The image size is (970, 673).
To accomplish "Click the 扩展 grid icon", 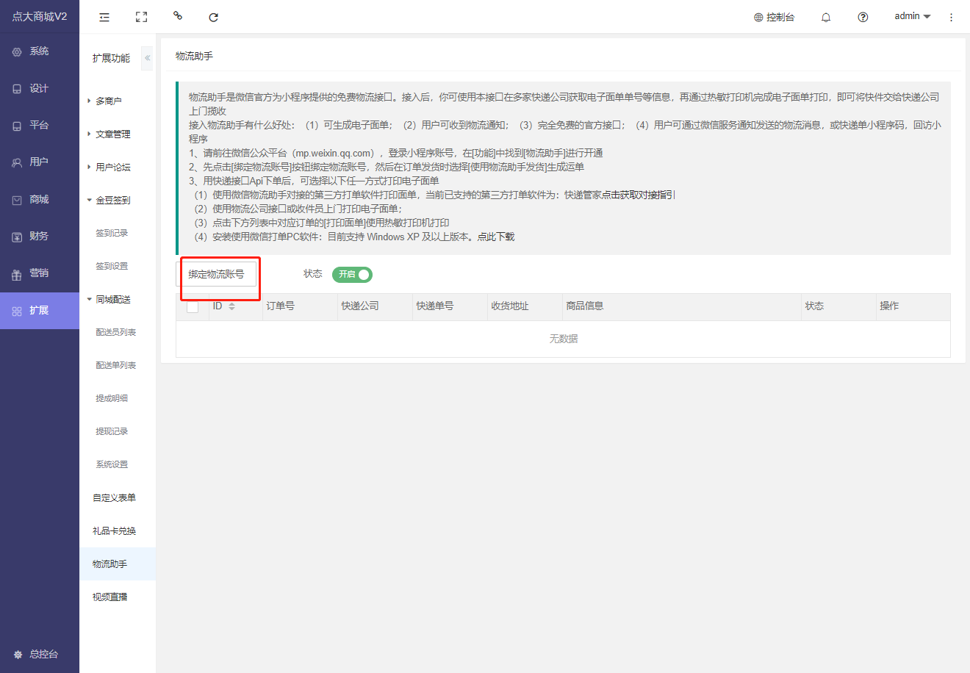I will tap(17, 311).
